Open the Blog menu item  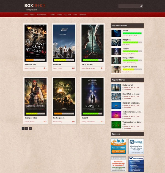point(75,15)
